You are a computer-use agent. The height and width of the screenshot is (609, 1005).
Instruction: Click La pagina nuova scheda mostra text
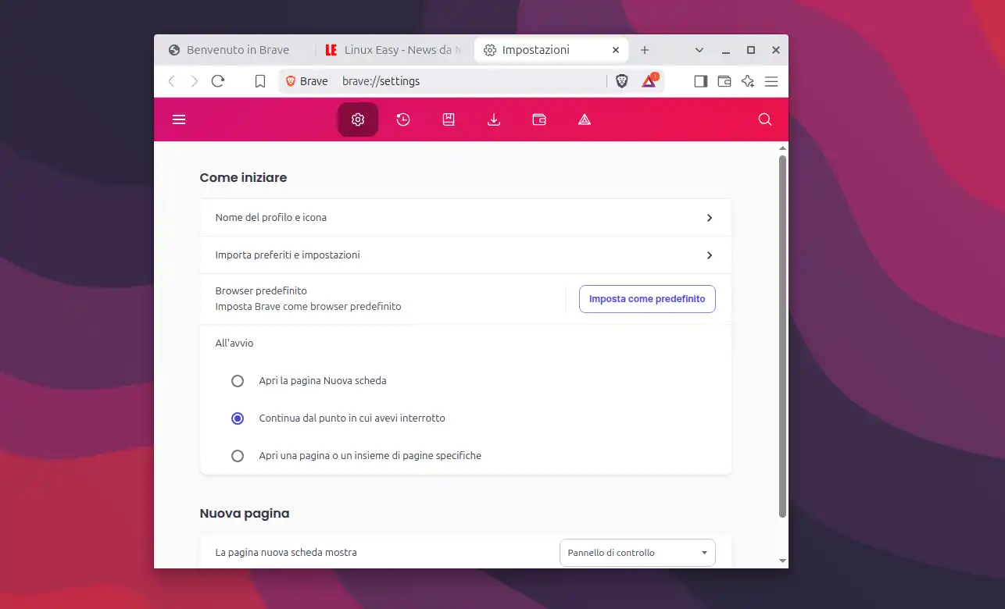286,553
